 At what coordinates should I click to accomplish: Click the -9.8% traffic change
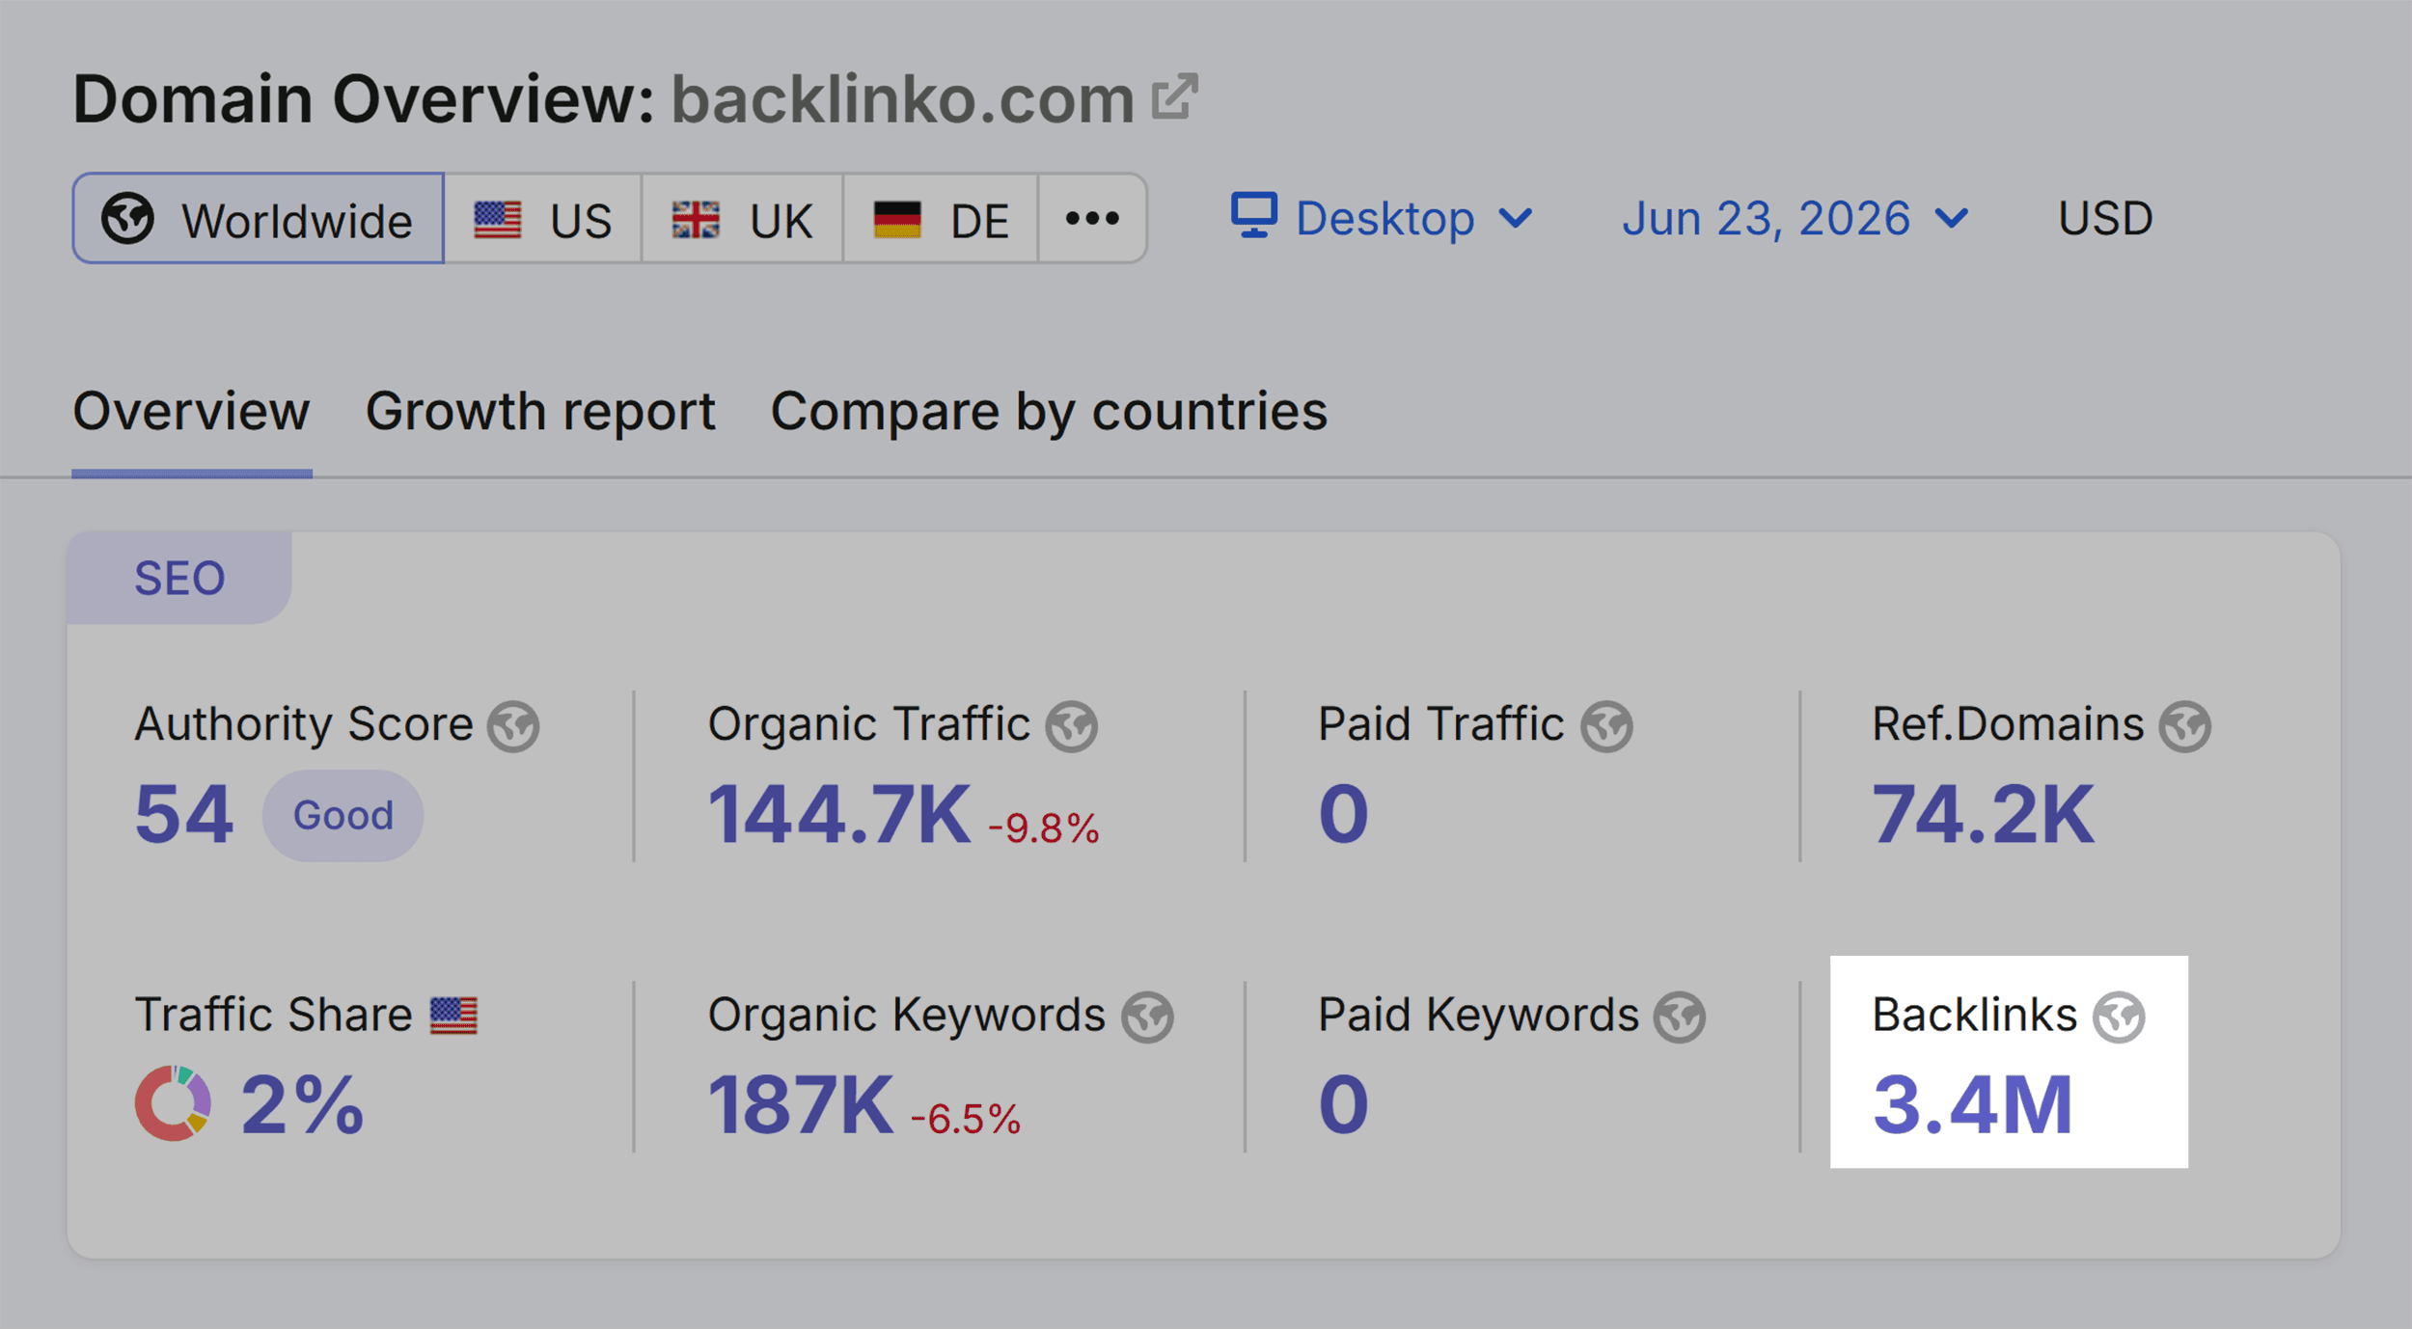[1043, 828]
